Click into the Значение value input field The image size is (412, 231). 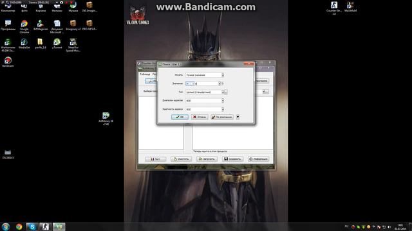[206, 83]
